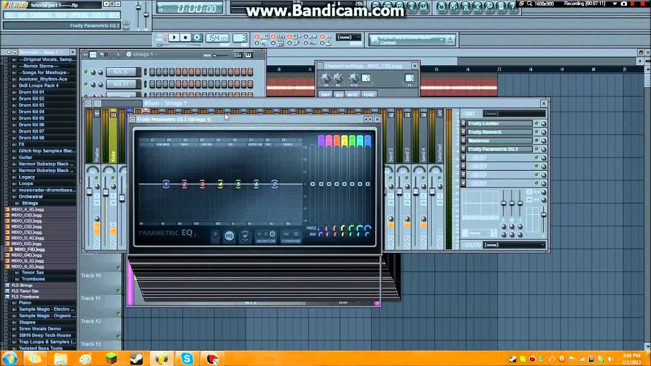Select EQ band 5 token
The height and width of the screenshot is (366, 651).
pos(238,184)
